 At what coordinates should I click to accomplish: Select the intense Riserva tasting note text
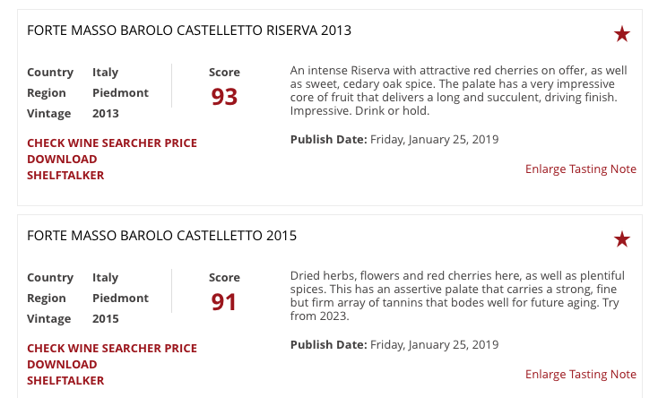coord(458,91)
